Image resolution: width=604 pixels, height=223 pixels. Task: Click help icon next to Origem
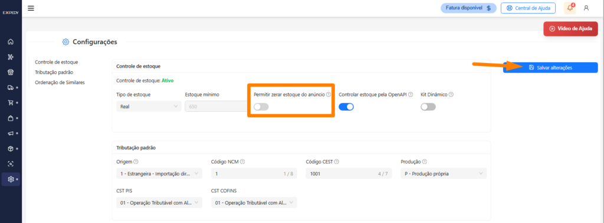[x=136, y=161]
